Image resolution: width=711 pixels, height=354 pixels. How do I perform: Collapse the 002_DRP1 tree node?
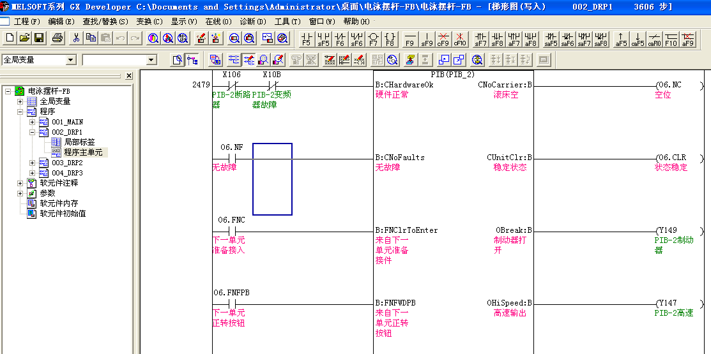pos(32,132)
